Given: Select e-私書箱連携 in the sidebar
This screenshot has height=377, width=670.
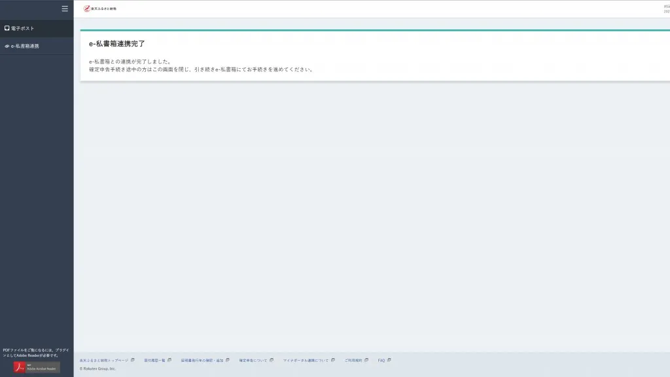Looking at the screenshot, I should click(25, 46).
